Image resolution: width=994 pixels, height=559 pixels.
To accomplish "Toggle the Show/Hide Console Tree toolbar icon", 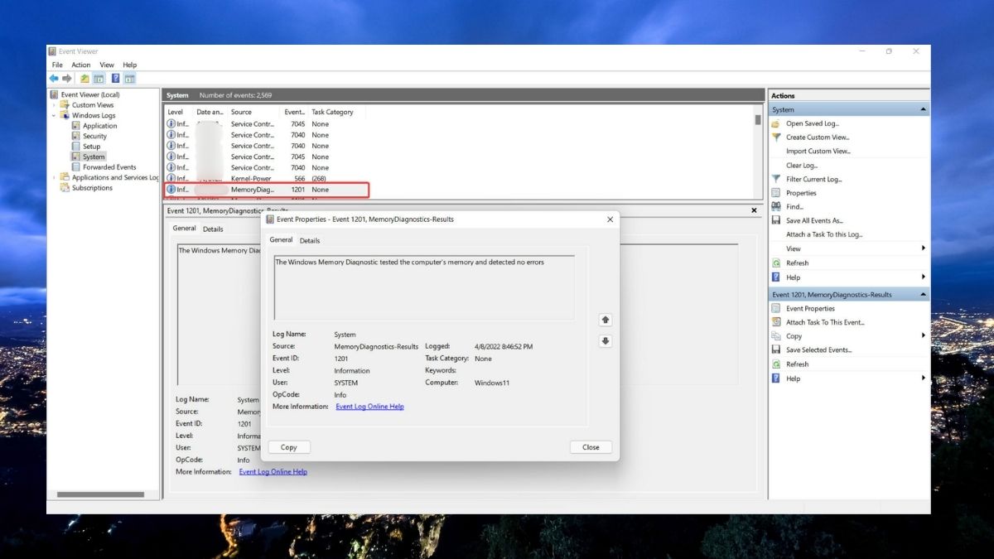I will (99, 79).
